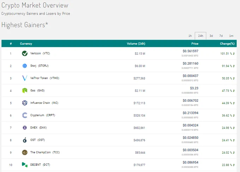Screen dimensions: 240x172
Task: Sort by the Currency column header
Action: tap(26, 44)
